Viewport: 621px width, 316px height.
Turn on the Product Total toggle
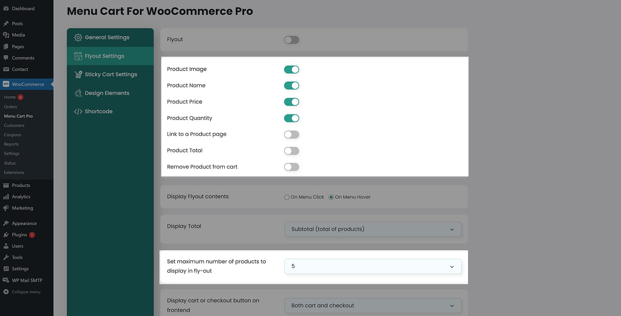pyautogui.click(x=291, y=151)
